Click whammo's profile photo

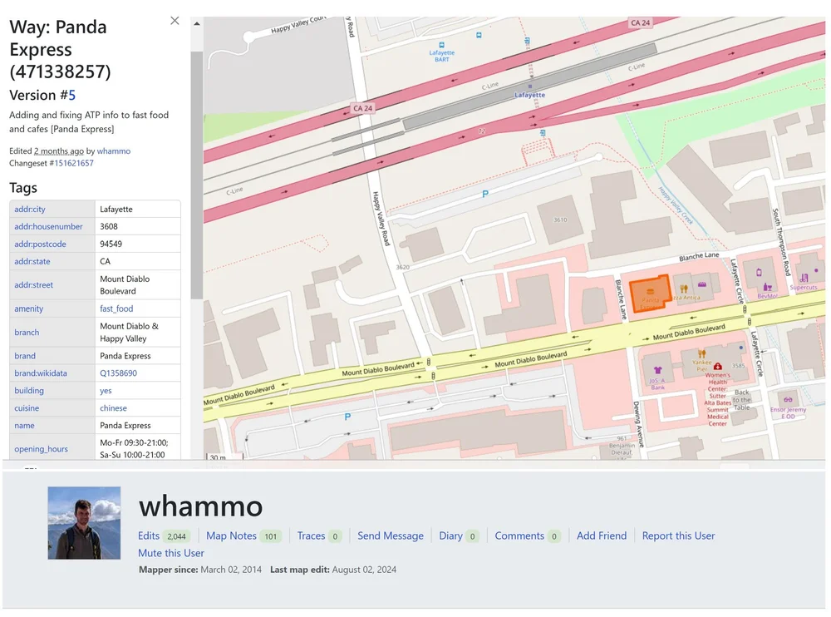point(84,523)
